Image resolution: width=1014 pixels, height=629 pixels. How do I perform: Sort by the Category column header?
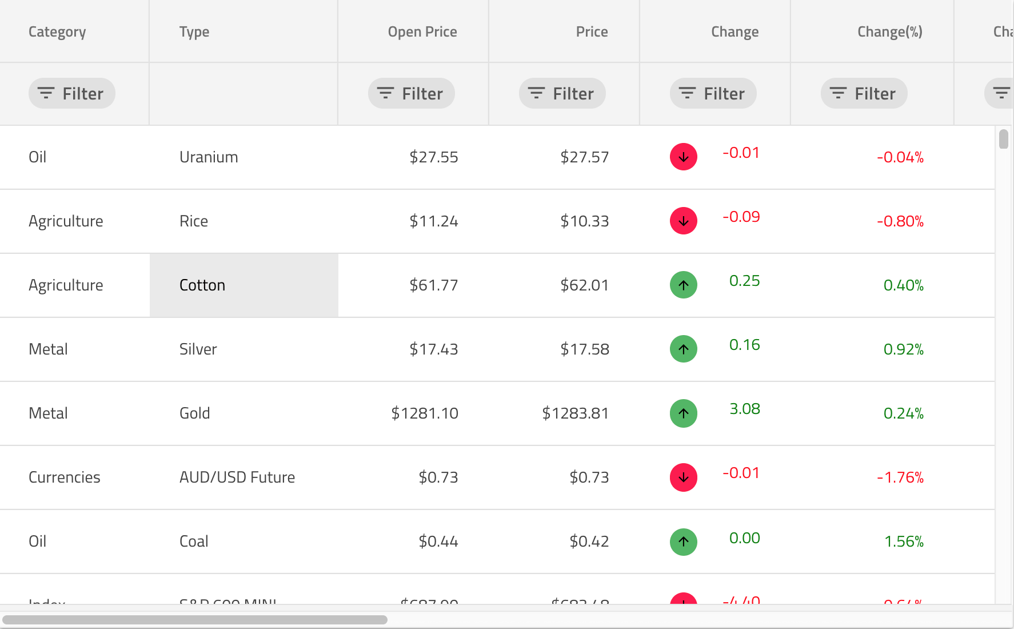(57, 32)
